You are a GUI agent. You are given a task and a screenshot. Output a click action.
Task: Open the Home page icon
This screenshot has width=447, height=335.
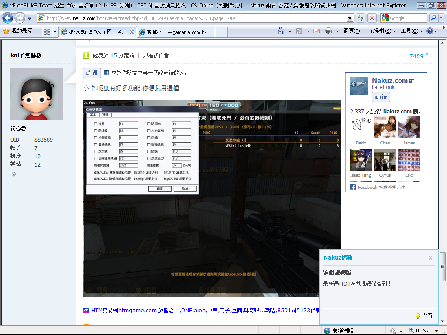tap(282, 31)
